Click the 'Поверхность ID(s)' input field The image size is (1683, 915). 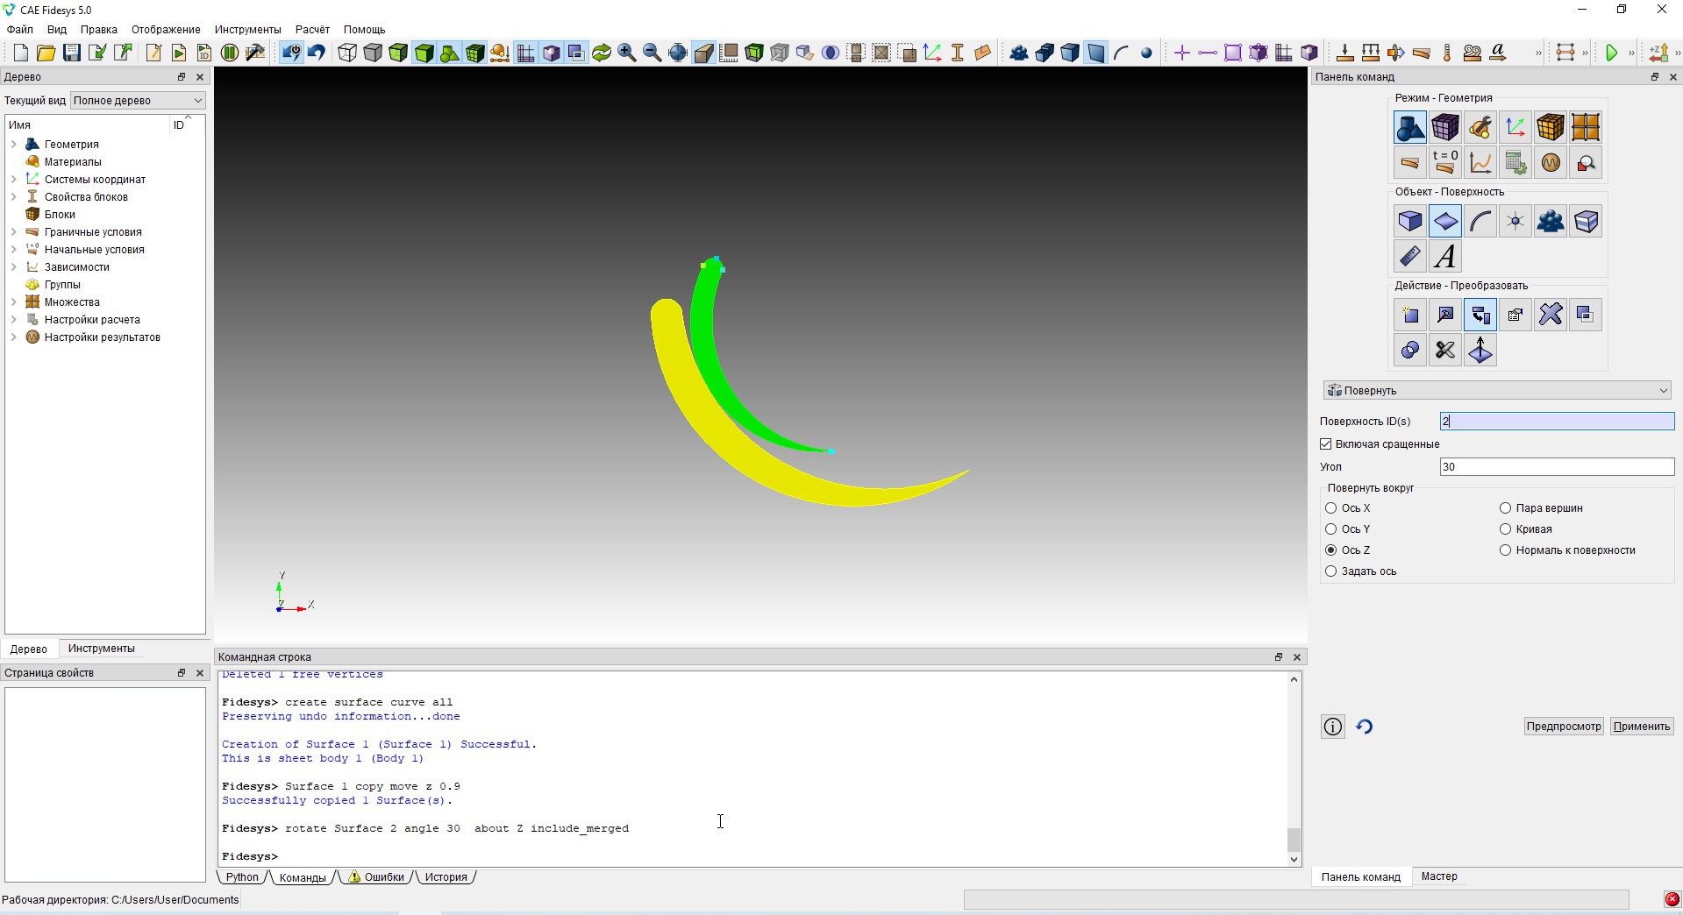click(x=1557, y=422)
